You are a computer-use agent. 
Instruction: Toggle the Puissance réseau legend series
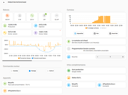(x=24, y=58)
